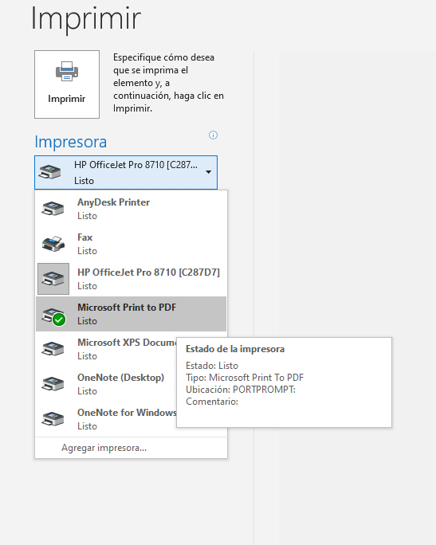This screenshot has height=545, width=436.
Task: Click the OneNote (Desktop) printer icon
Action: click(x=53, y=384)
